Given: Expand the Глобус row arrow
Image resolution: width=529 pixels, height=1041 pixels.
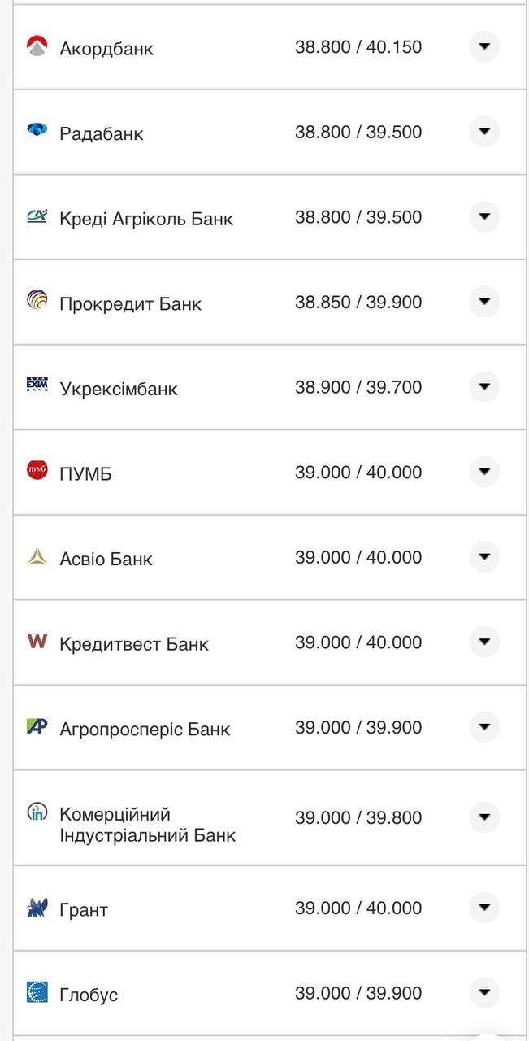Looking at the screenshot, I should [x=484, y=992].
